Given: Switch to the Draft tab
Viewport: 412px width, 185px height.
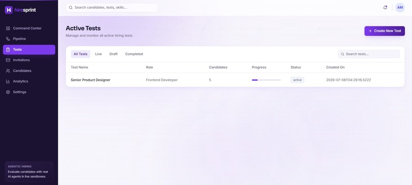Looking at the screenshot, I should [x=113, y=54].
